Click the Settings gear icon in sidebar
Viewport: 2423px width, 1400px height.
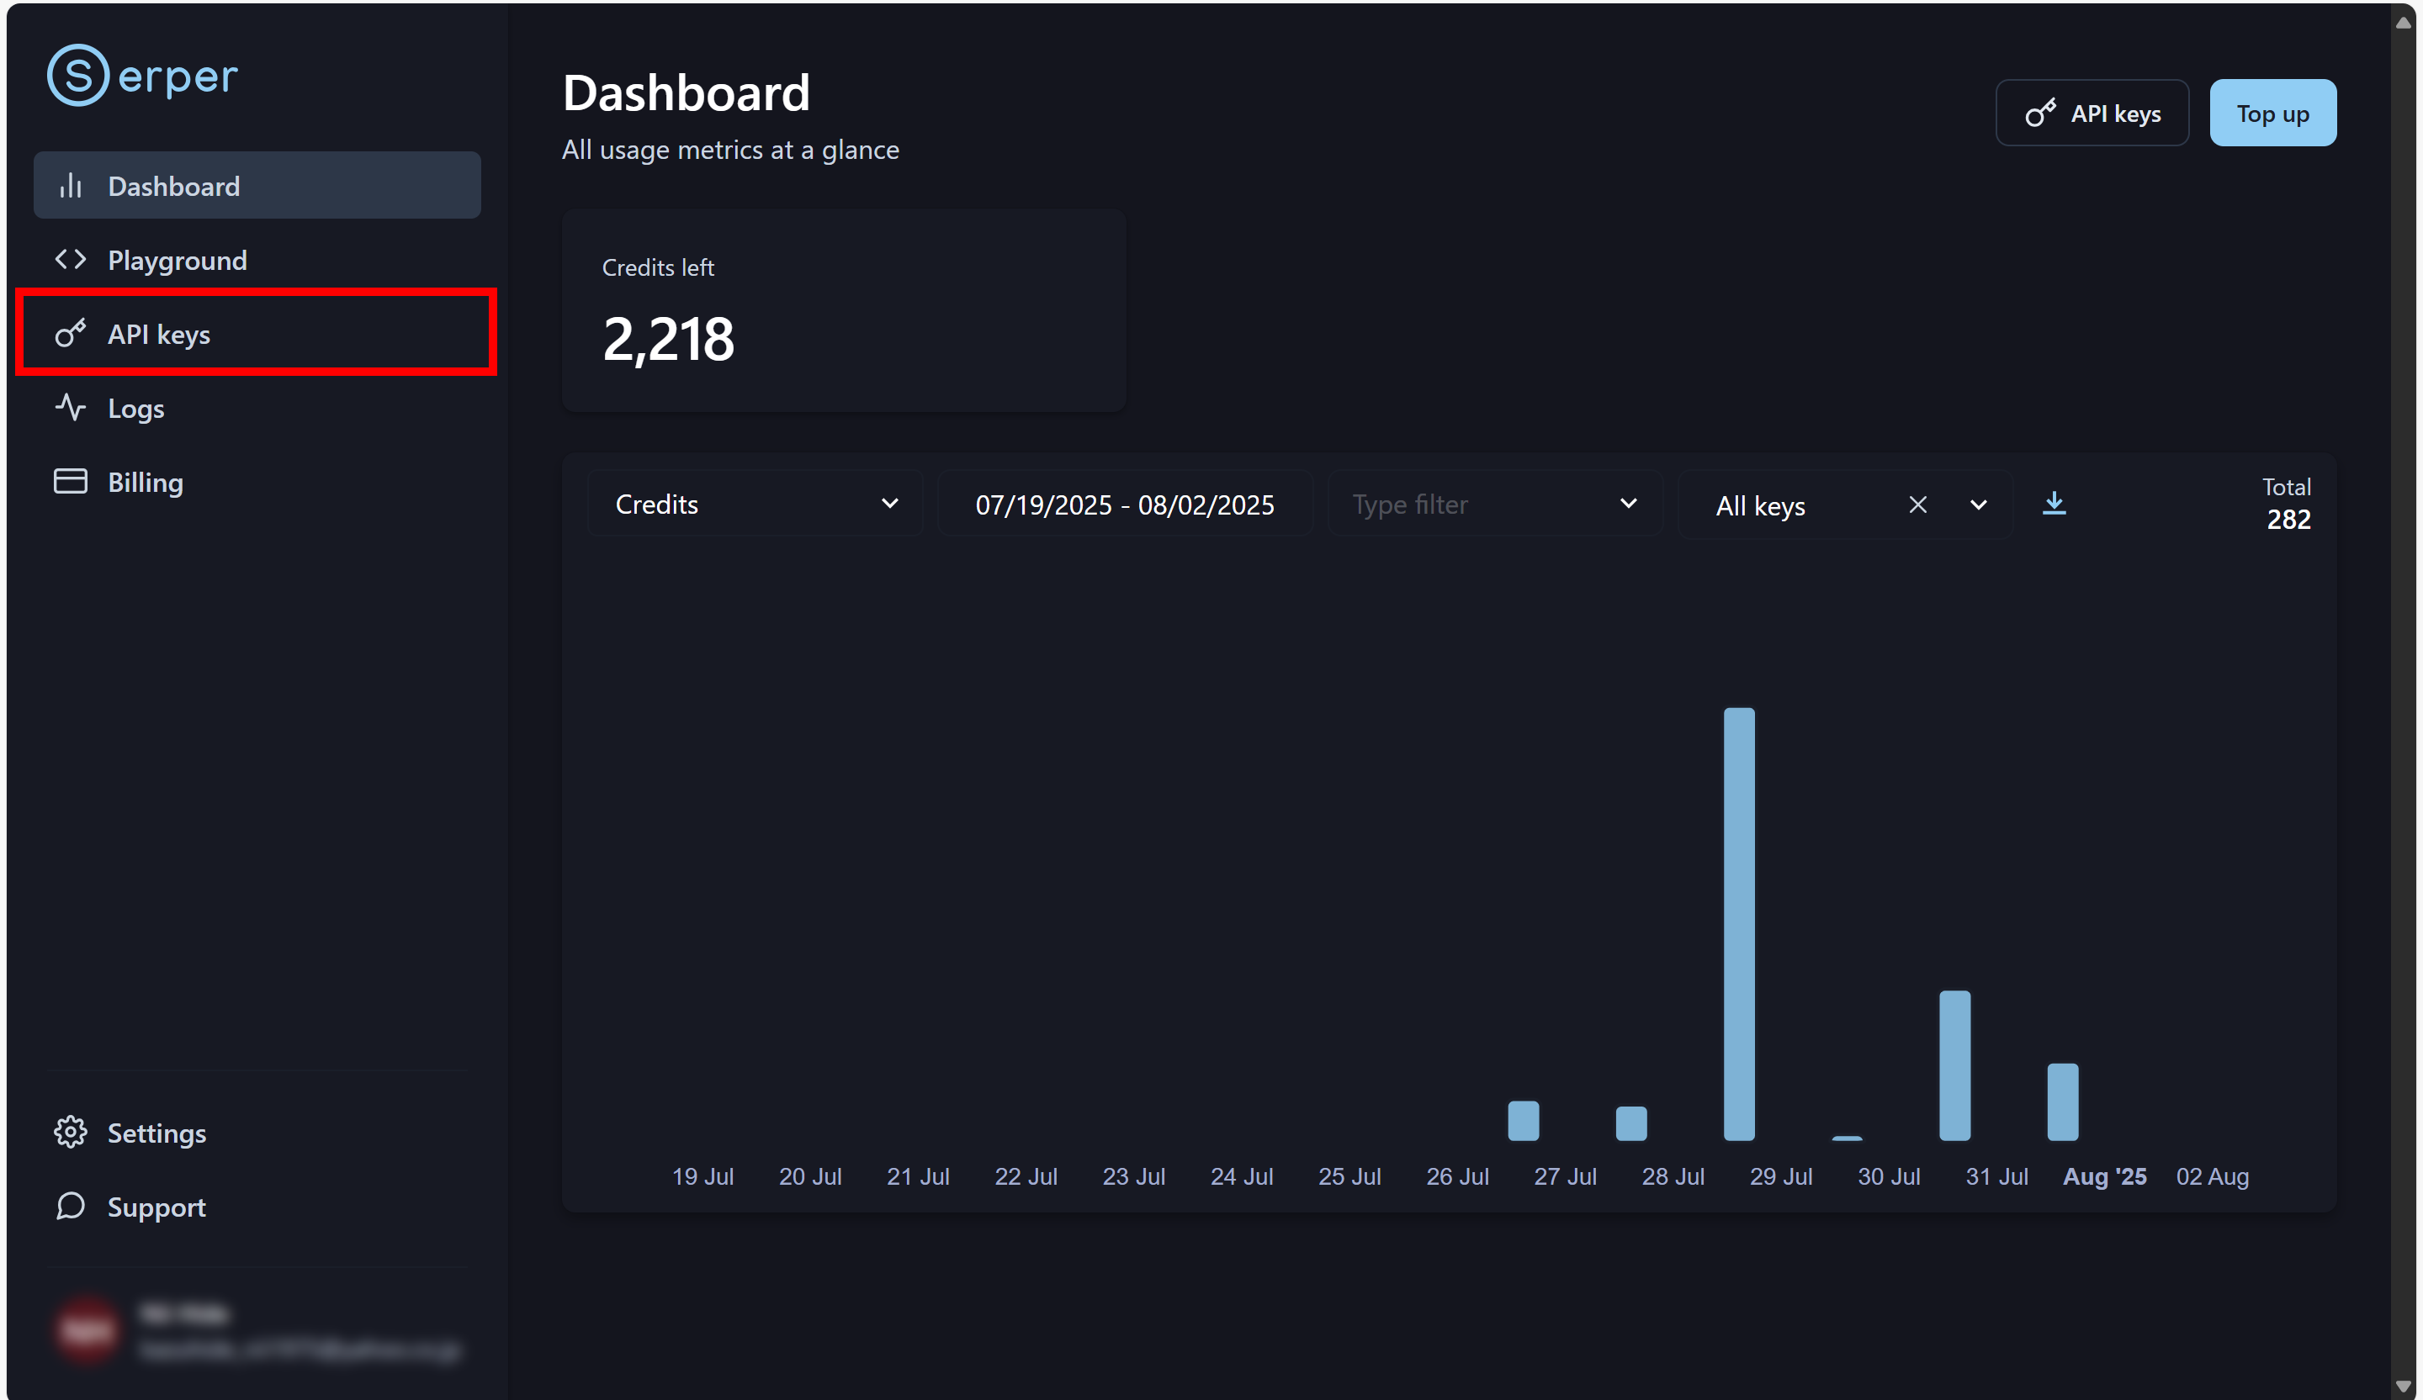[x=70, y=1132]
